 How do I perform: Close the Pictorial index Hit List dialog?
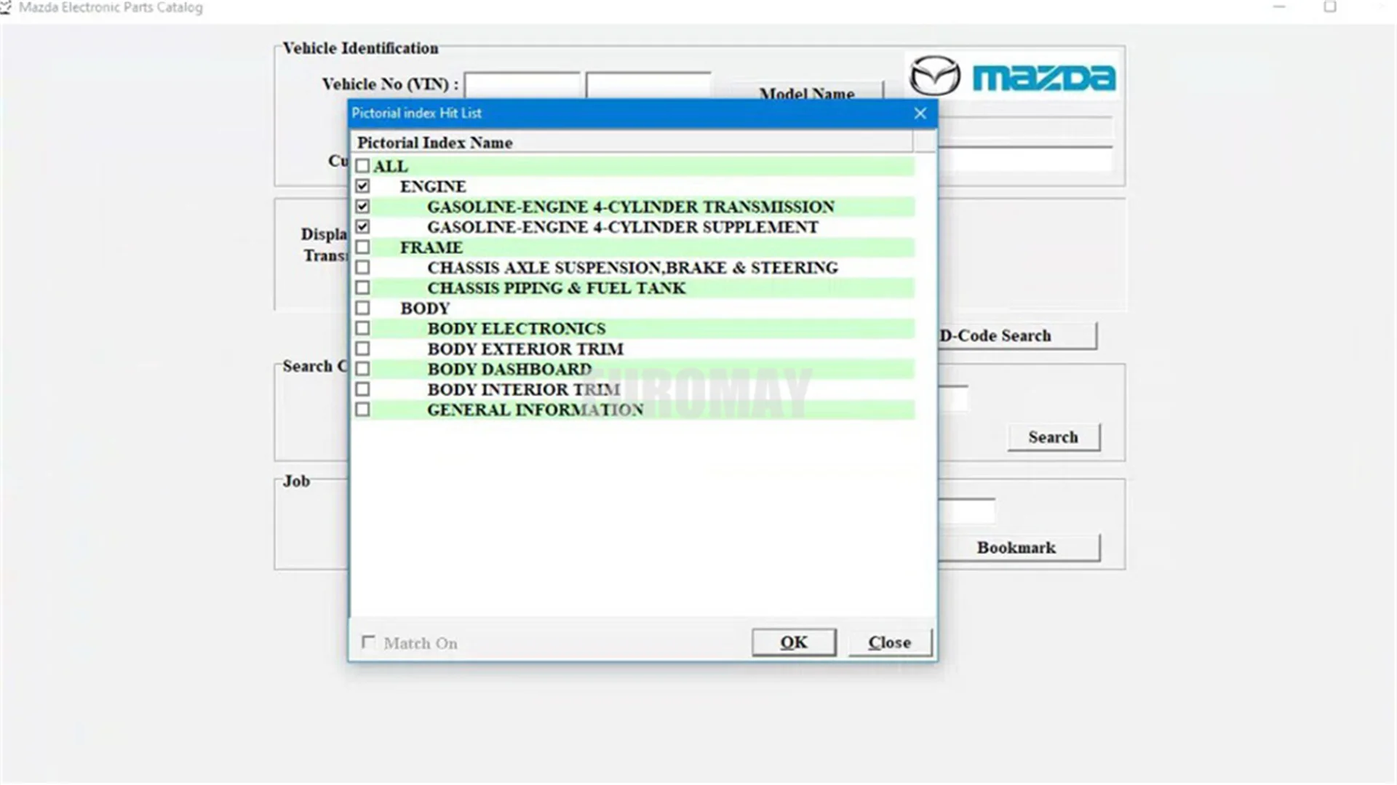coord(920,113)
